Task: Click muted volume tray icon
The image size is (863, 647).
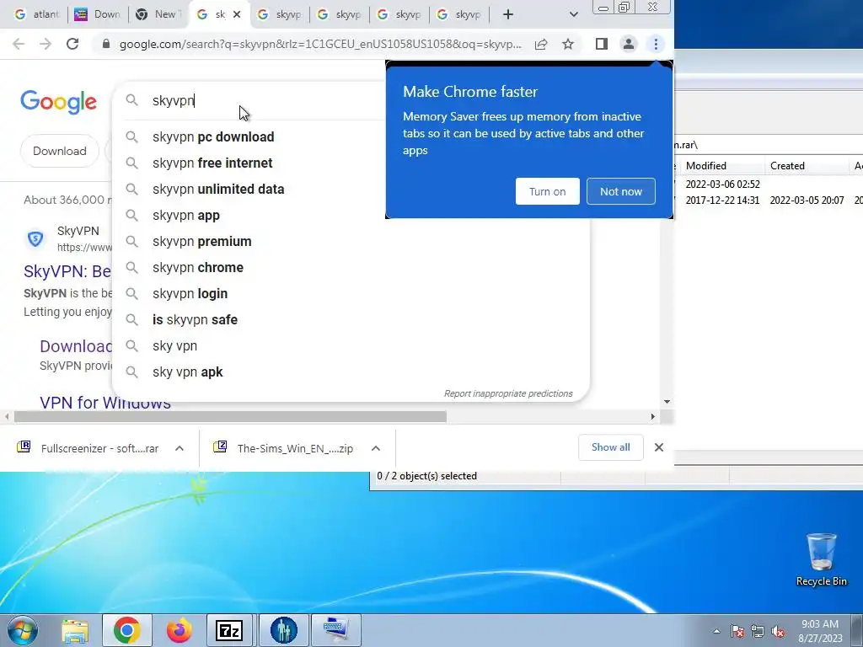Action: click(x=778, y=631)
